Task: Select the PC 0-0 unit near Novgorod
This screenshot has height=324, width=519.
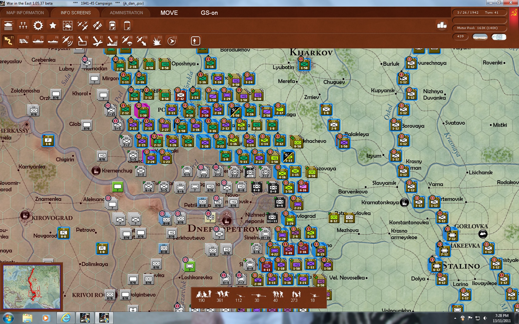Action: [x=64, y=233]
